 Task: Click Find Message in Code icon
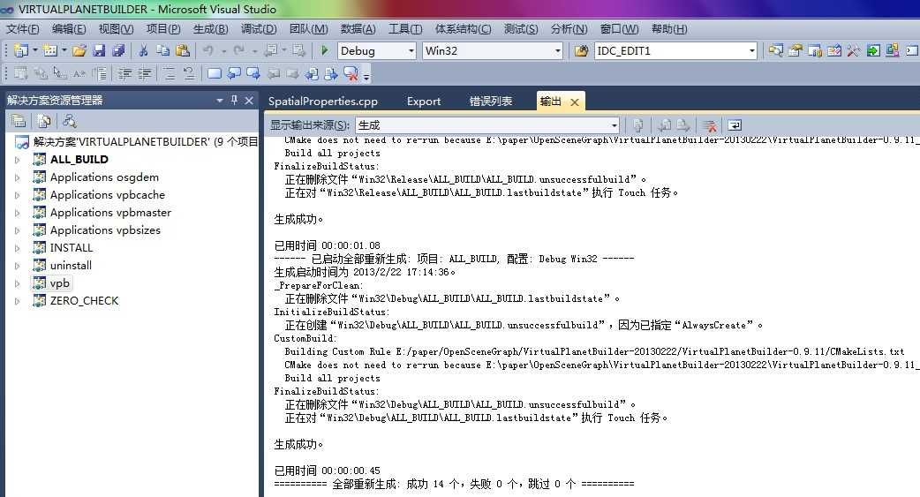[x=638, y=125]
